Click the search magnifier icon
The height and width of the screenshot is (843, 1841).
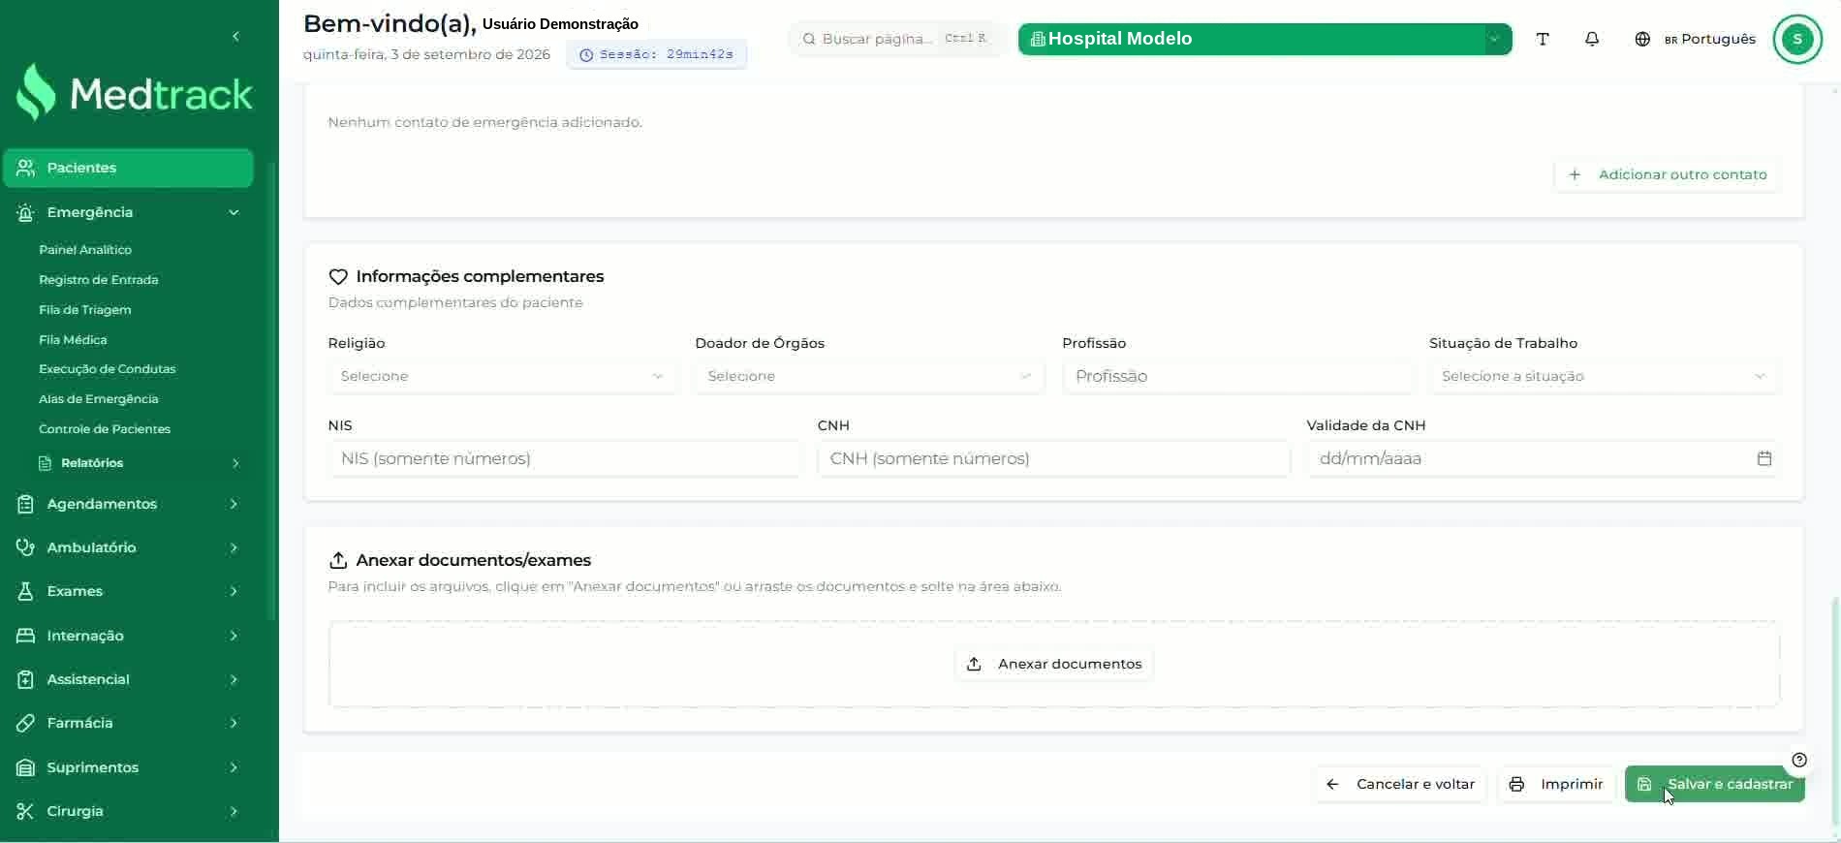point(809,39)
